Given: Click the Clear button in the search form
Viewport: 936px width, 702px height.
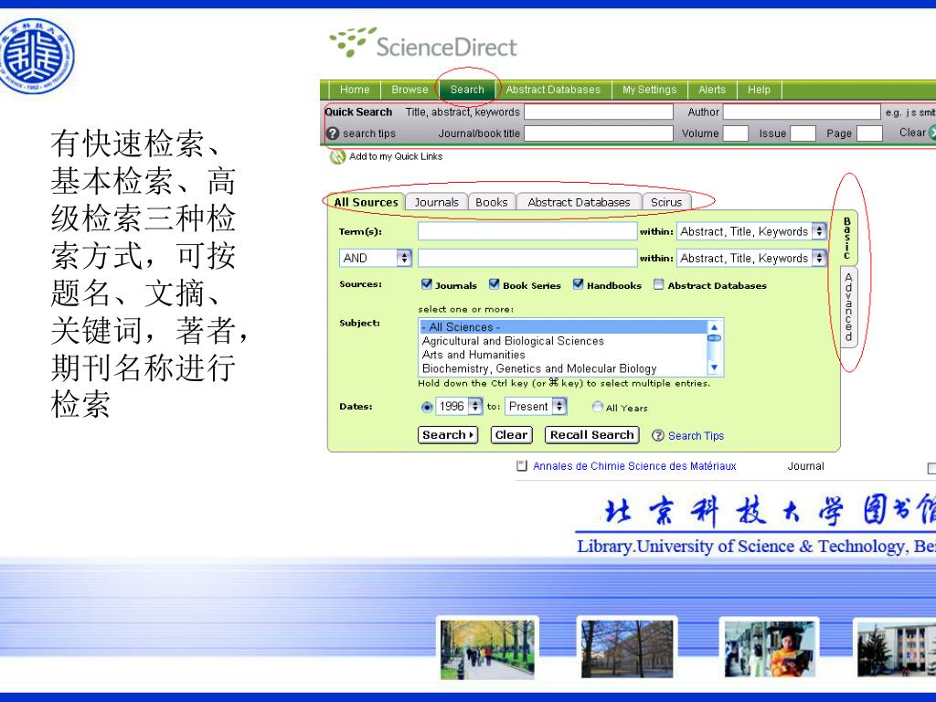Looking at the screenshot, I should point(511,434).
